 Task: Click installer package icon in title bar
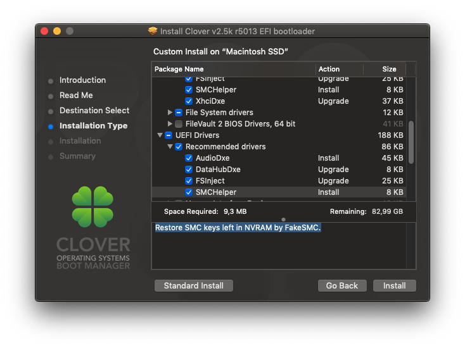(153, 31)
